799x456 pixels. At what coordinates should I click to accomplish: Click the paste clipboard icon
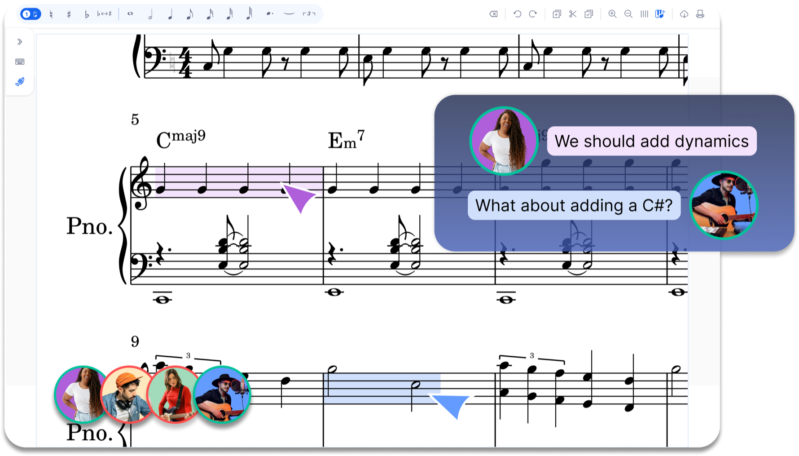tap(589, 14)
